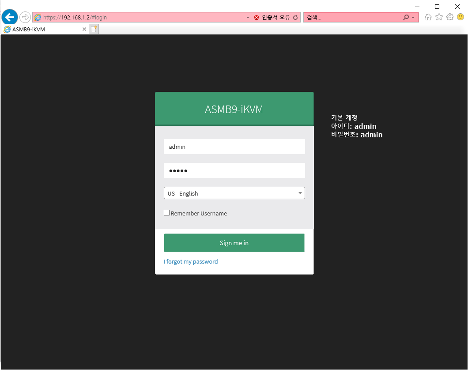Click the address bar URL 192.168.1.2
The image size is (468, 370).
coord(75,18)
